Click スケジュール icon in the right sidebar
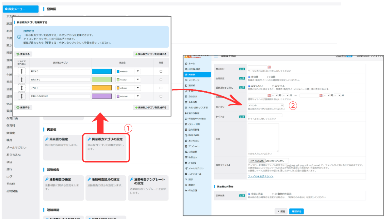The width and height of the screenshot is (392, 220). [x=186, y=174]
